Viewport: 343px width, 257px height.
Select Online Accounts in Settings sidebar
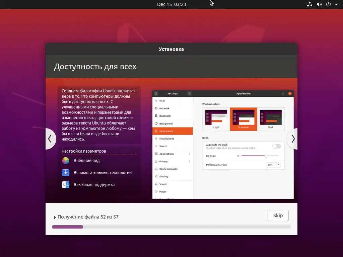173,169
